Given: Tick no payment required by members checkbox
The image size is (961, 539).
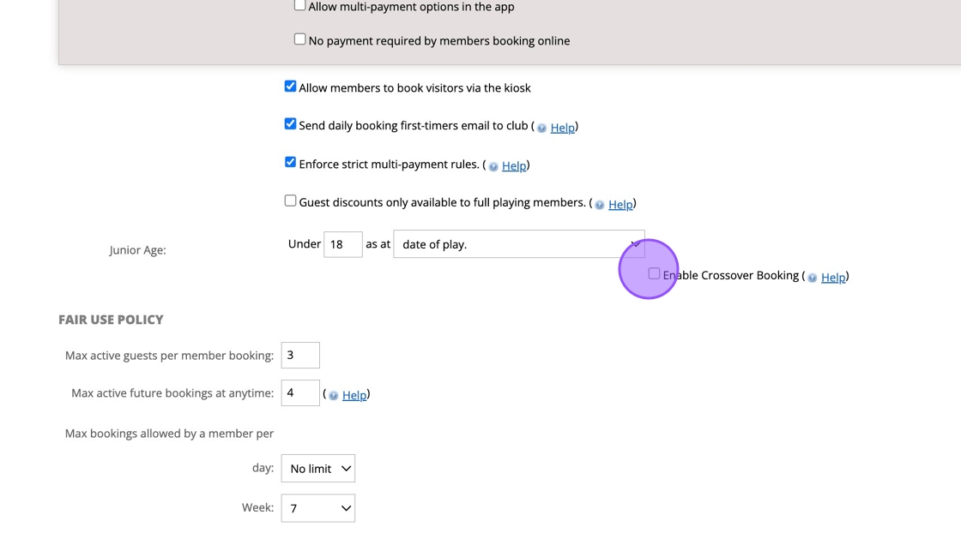Looking at the screenshot, I should click(299, 39).
